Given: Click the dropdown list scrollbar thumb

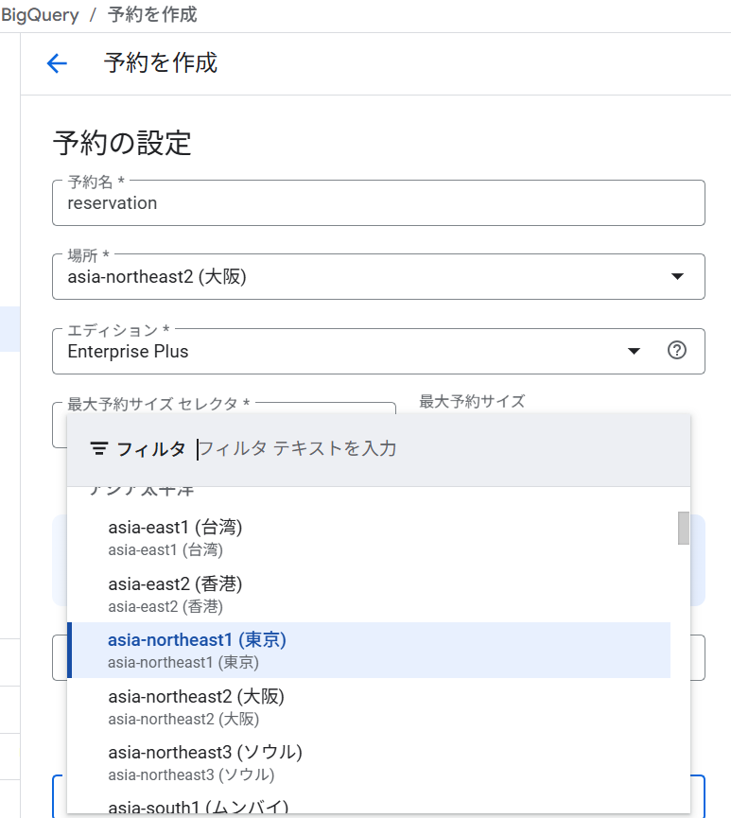Looking at the screenshot, I should [x=683, y=528].
